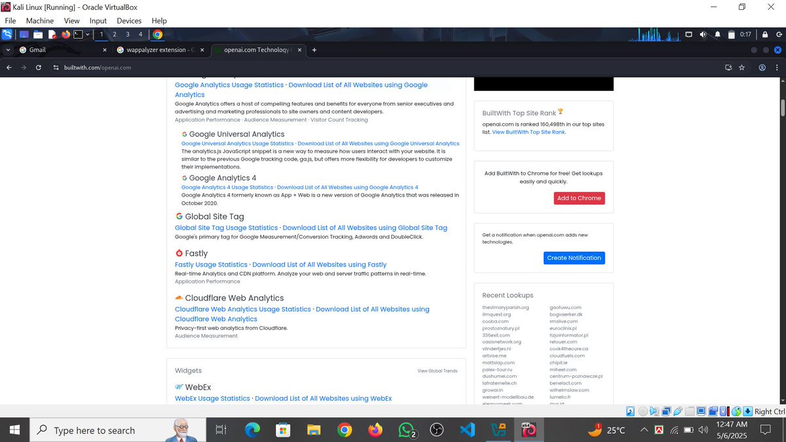Click Download List of All Websites using Fastly
This screenshot has height=442, width=786.
(320, 265)
